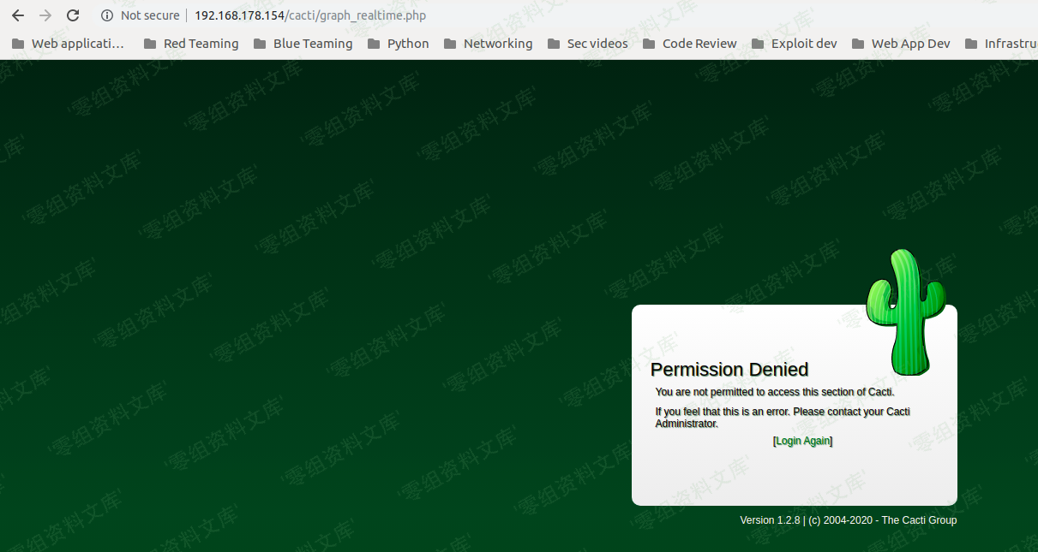Reload the Cacti page
1038x552 pixels.
(x=73, y=15)
